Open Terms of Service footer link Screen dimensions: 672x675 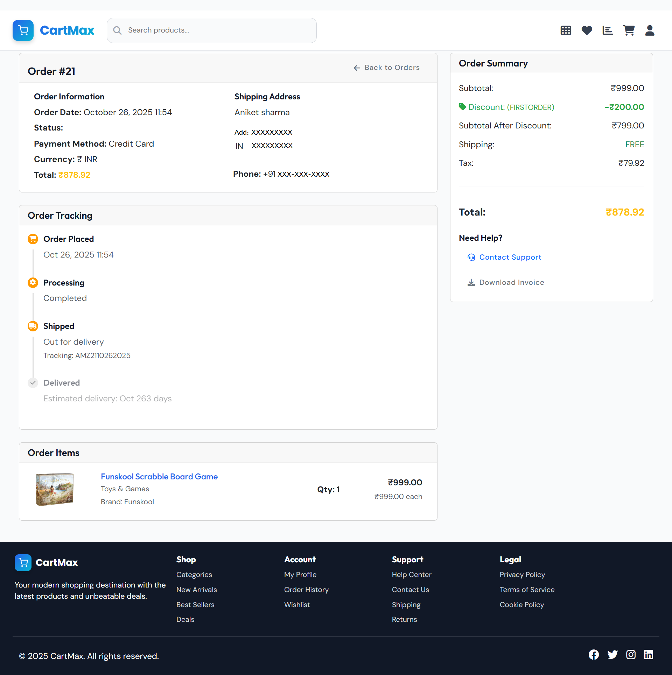[527, 590]
